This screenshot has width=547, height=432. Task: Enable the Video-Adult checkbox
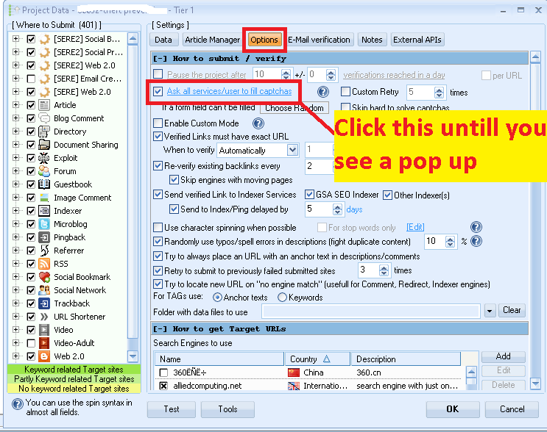(31, 343)
